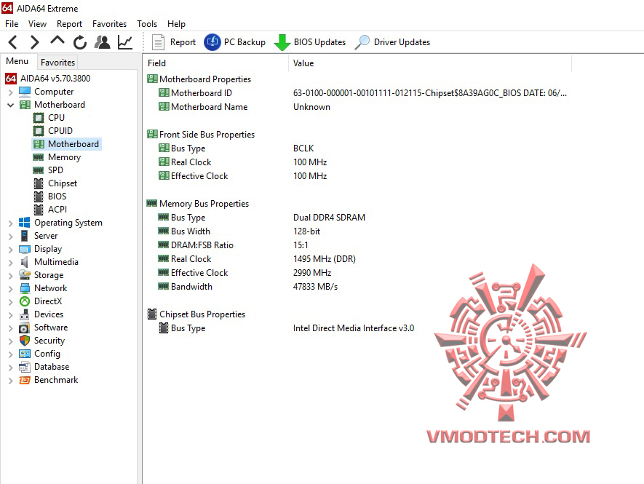Click the Benchmark icon in tree
The image size is (644, 484).
[x=25, y=380]
